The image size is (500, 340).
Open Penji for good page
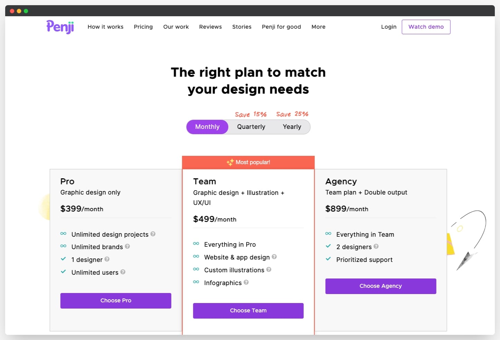[281, 27]
